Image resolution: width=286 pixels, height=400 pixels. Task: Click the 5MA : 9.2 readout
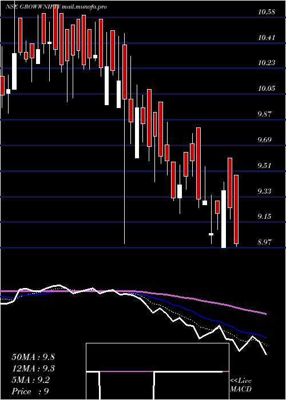[31, 380]
